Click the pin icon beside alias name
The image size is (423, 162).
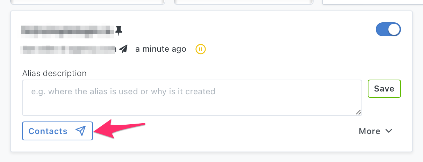(x=119, y=31)
